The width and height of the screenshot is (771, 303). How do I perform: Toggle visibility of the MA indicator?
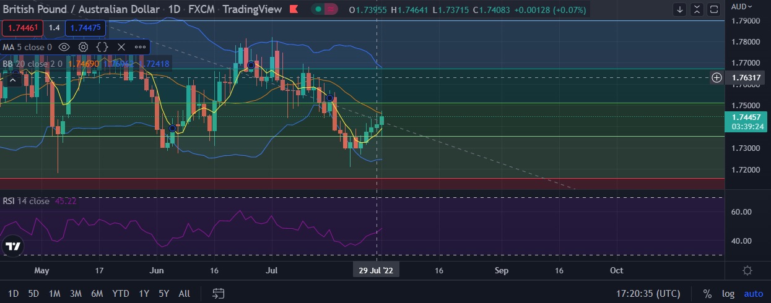point(64,46)
